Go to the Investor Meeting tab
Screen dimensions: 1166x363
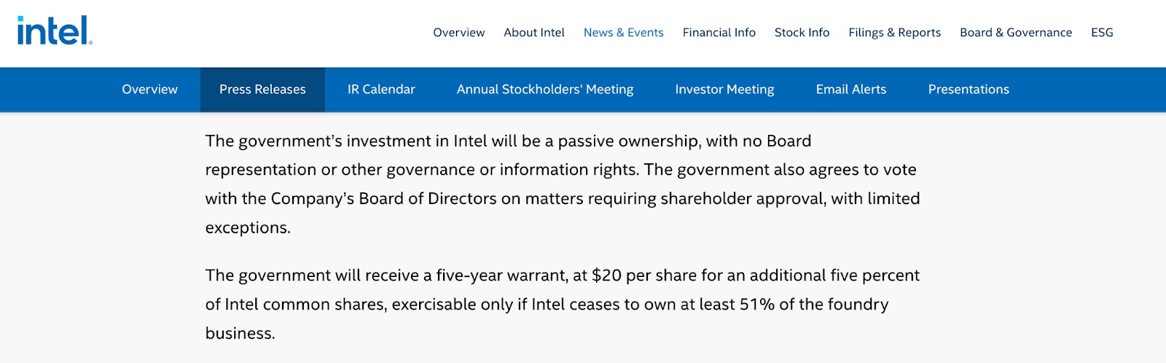pyautogui.click(x=724, y=90)
